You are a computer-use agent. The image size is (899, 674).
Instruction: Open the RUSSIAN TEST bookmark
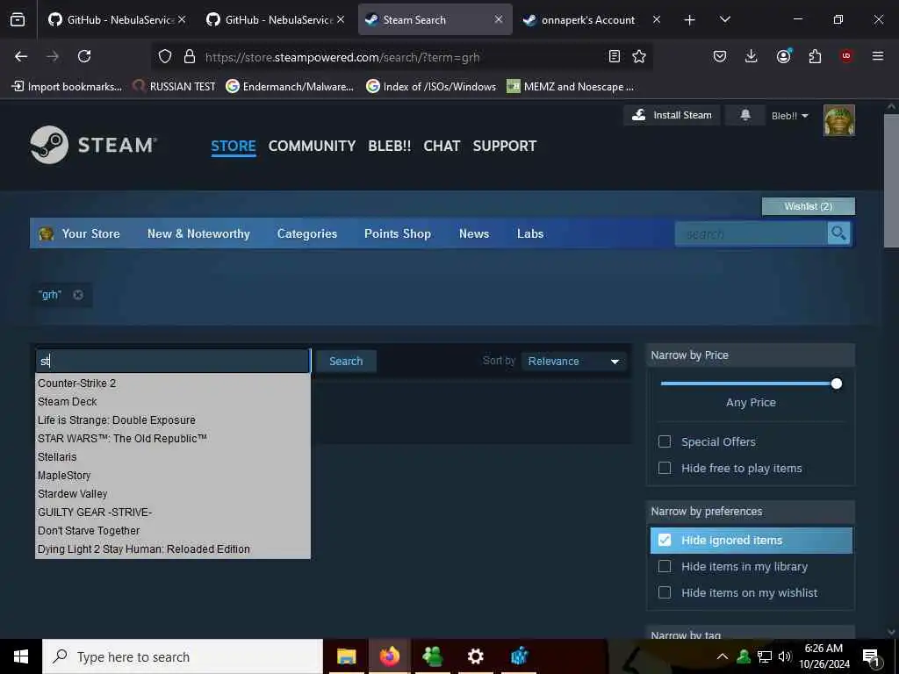coord(174,87)
